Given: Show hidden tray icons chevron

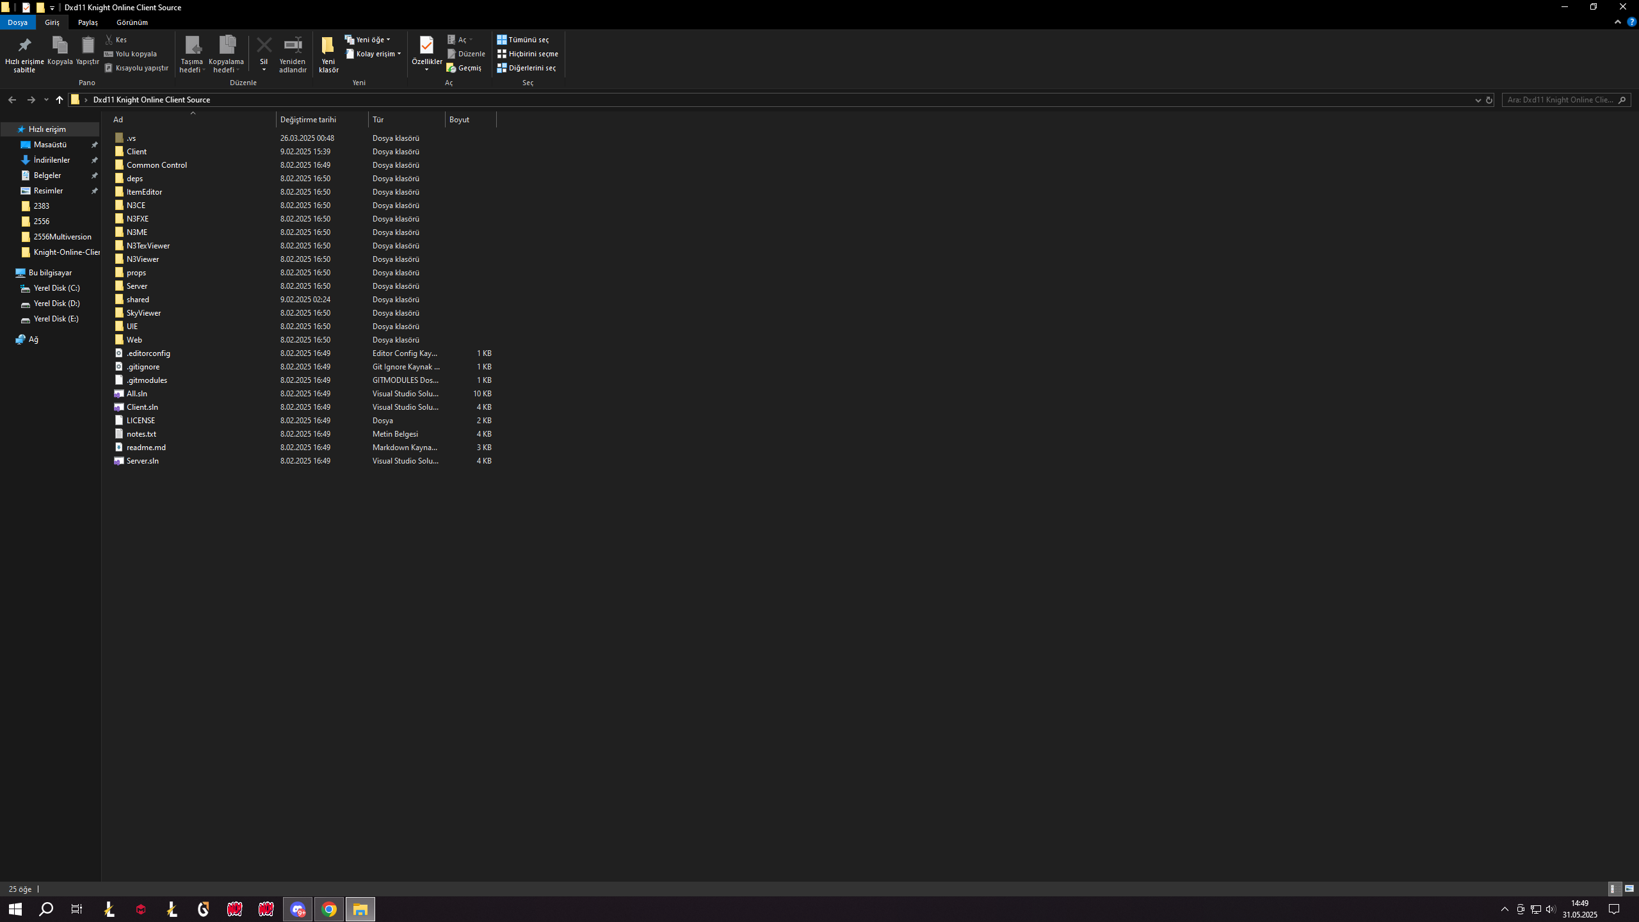Looking at the screenshot, I should pyautogui.click(x=1505, y=909).
